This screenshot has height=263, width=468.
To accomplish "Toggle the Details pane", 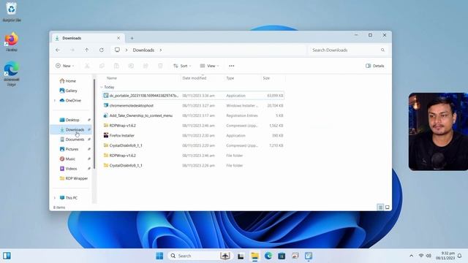I will pos(375,66).
